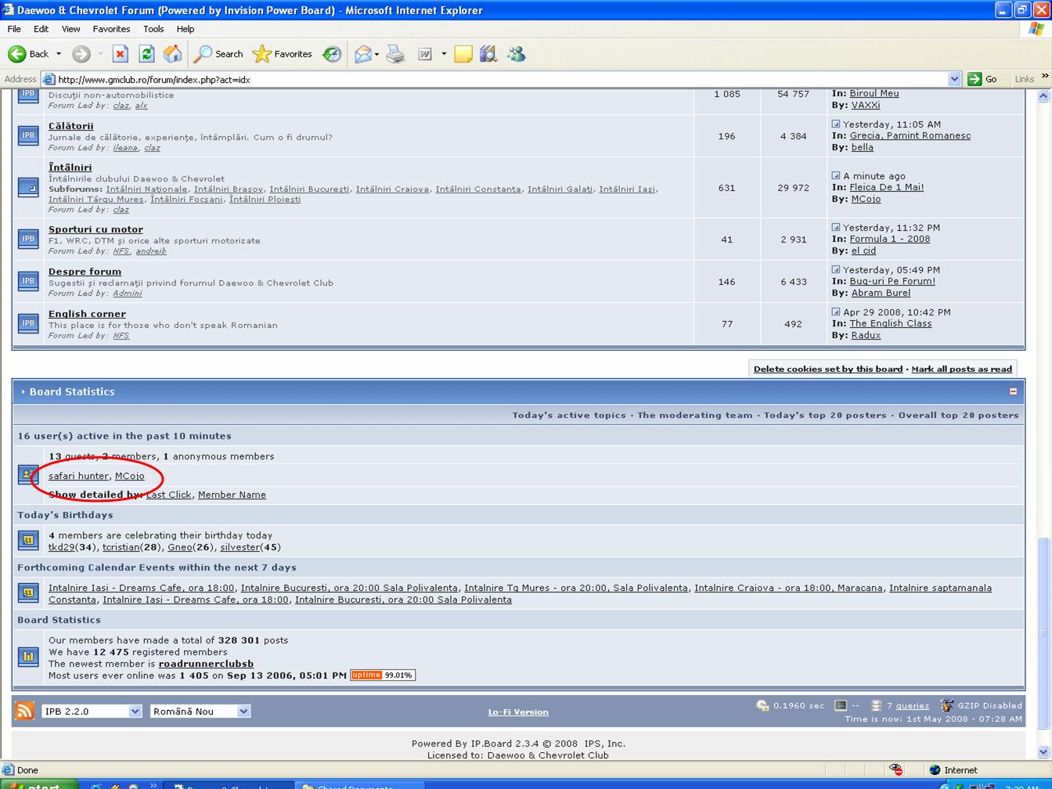
Task: Collapse the Board Statistics panel
Action: (x=1013, y=391)
